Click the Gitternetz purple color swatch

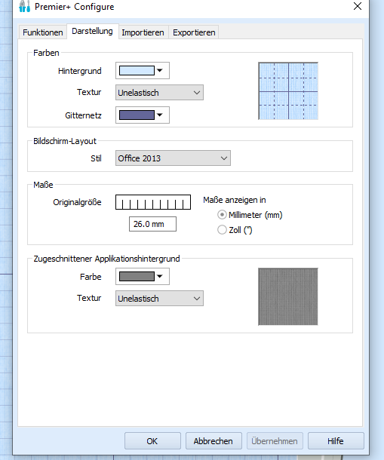[x=137, y=115]
